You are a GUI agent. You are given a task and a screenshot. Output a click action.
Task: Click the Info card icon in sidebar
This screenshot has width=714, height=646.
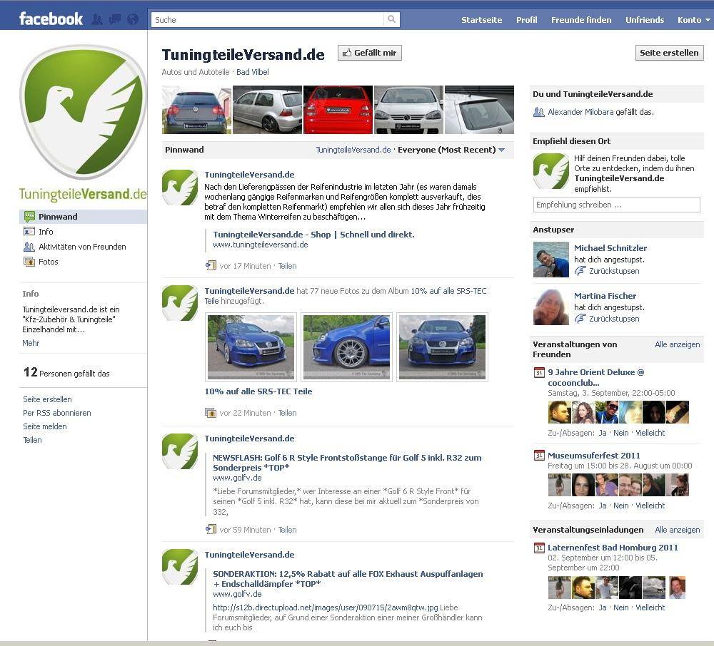[29, 232]
